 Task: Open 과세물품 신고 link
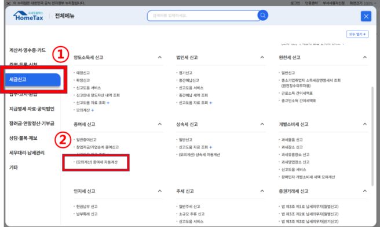292,140
